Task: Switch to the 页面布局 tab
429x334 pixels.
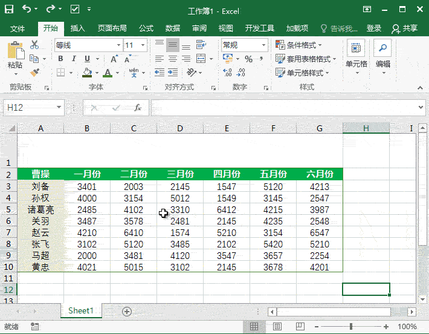Action: point(112,28)
